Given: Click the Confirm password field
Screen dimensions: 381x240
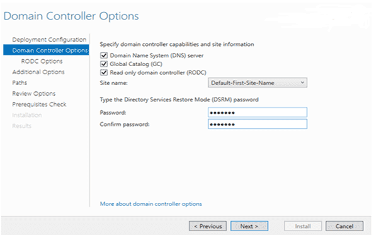Looking at the screenshot, I should 258,124.
